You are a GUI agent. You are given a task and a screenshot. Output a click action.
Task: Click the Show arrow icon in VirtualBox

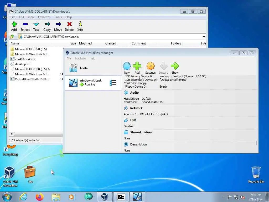tap(175, 66)
